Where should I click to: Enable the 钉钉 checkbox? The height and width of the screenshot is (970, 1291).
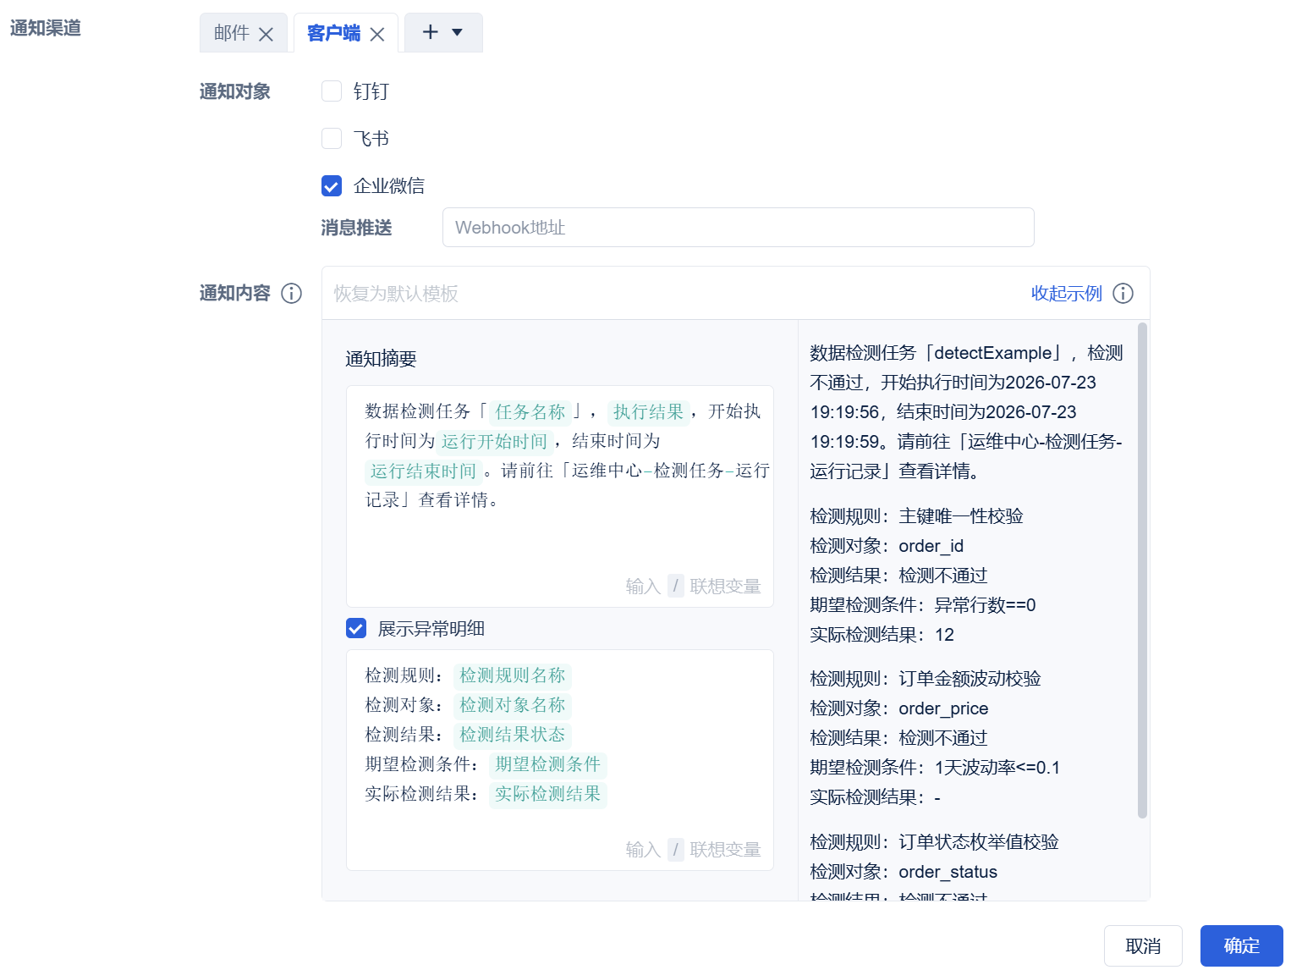(332, 91)
